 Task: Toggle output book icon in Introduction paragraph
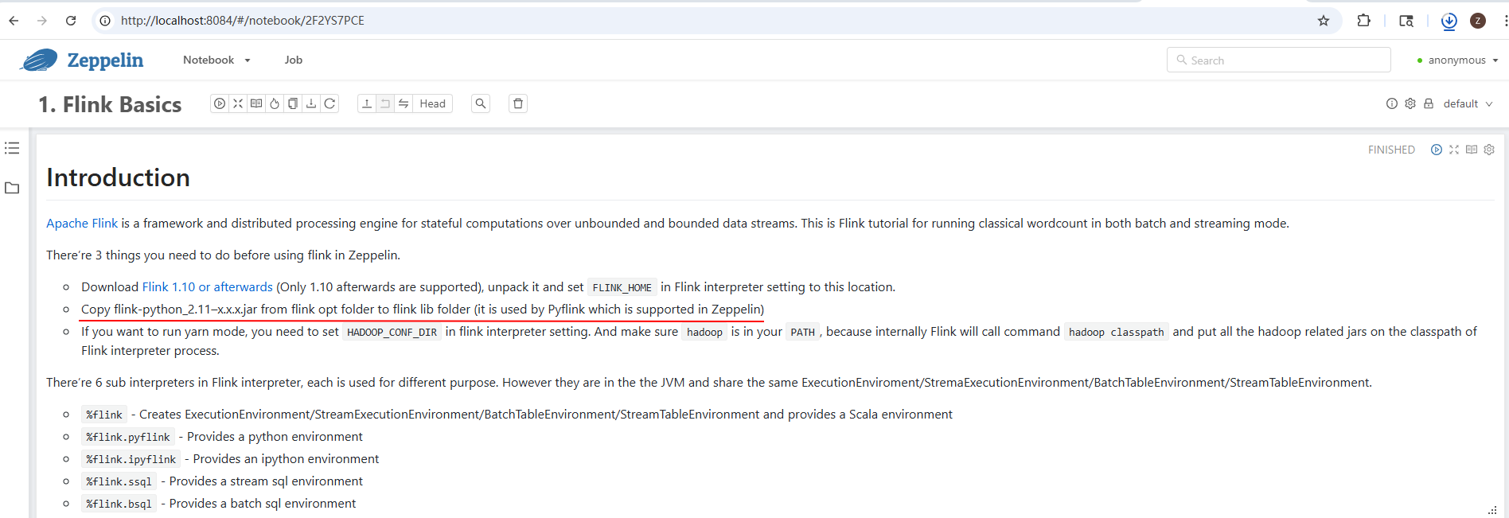point(1472,150)
